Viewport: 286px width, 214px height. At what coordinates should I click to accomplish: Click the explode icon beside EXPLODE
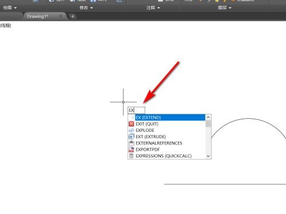[x=132, y=130]
